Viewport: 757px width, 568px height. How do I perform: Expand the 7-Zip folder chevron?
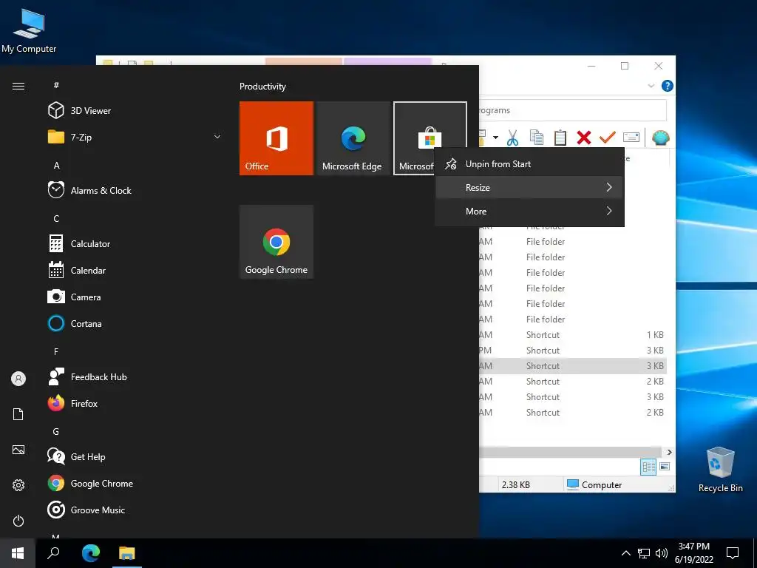217,137
